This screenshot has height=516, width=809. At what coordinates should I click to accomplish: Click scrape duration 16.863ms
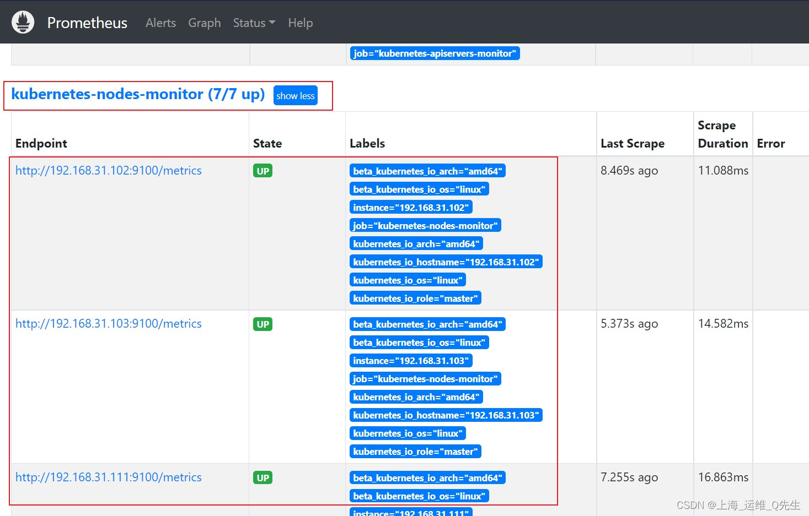[x=723, y=477]
